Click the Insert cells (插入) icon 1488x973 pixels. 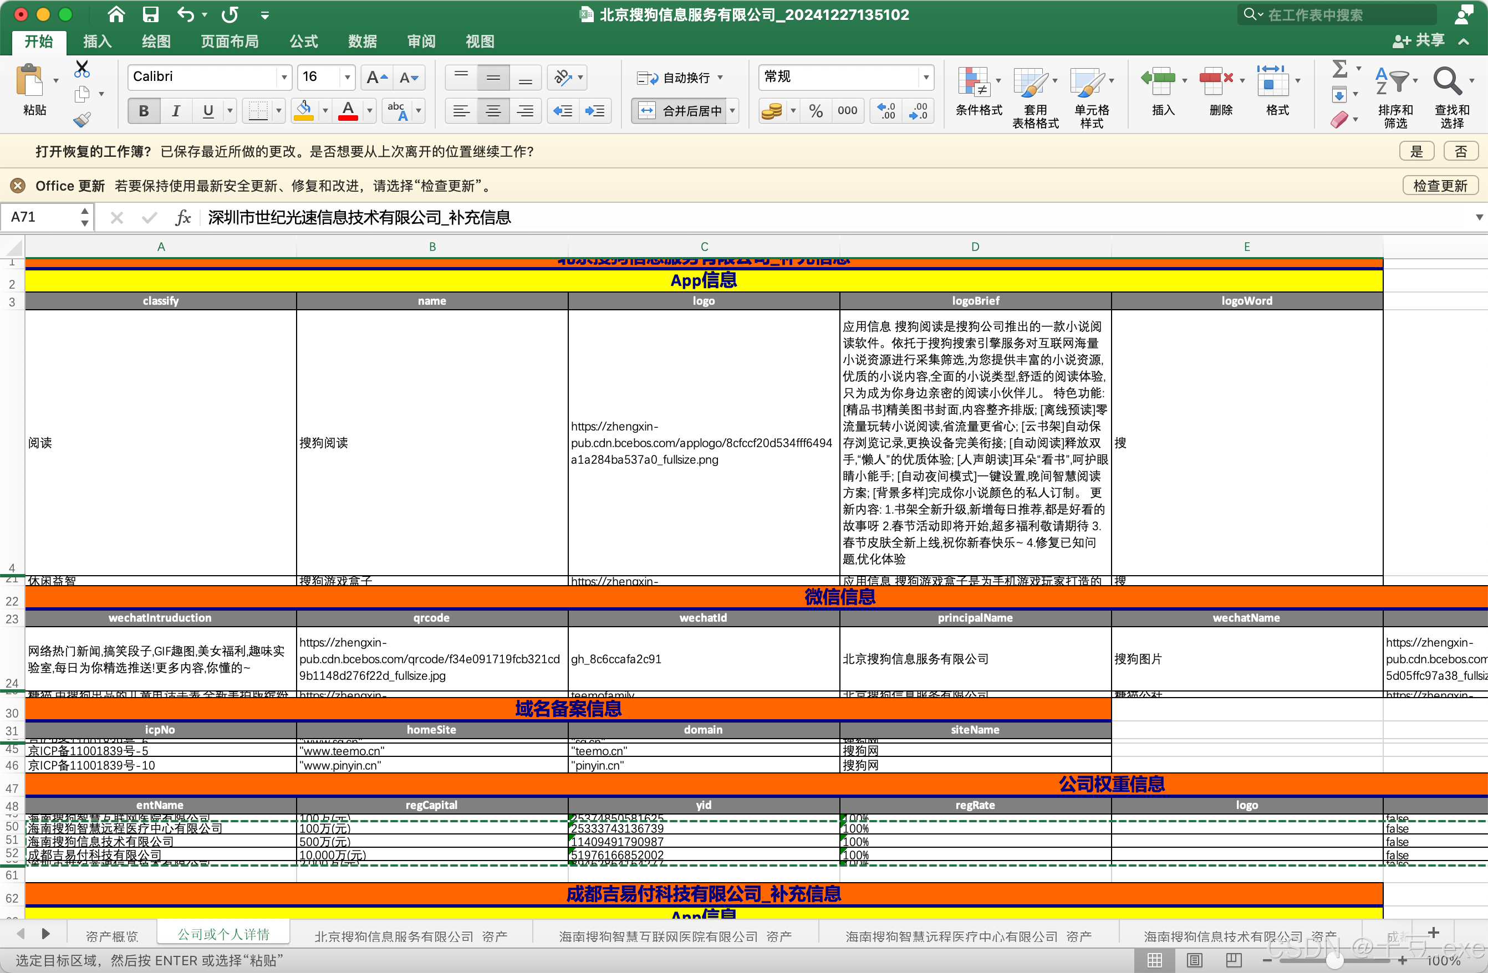pos(1158,81)
